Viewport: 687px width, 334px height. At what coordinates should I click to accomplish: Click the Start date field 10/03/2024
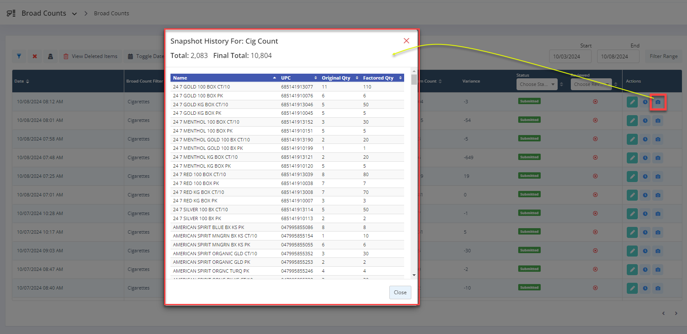pos(570,56)
